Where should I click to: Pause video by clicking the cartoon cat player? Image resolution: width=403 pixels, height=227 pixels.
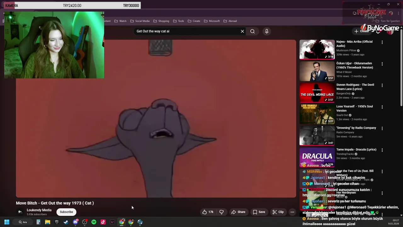pyautogui.click(x=156, y=119)
